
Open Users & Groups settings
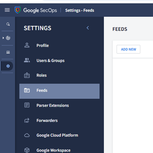click(50, 61)
